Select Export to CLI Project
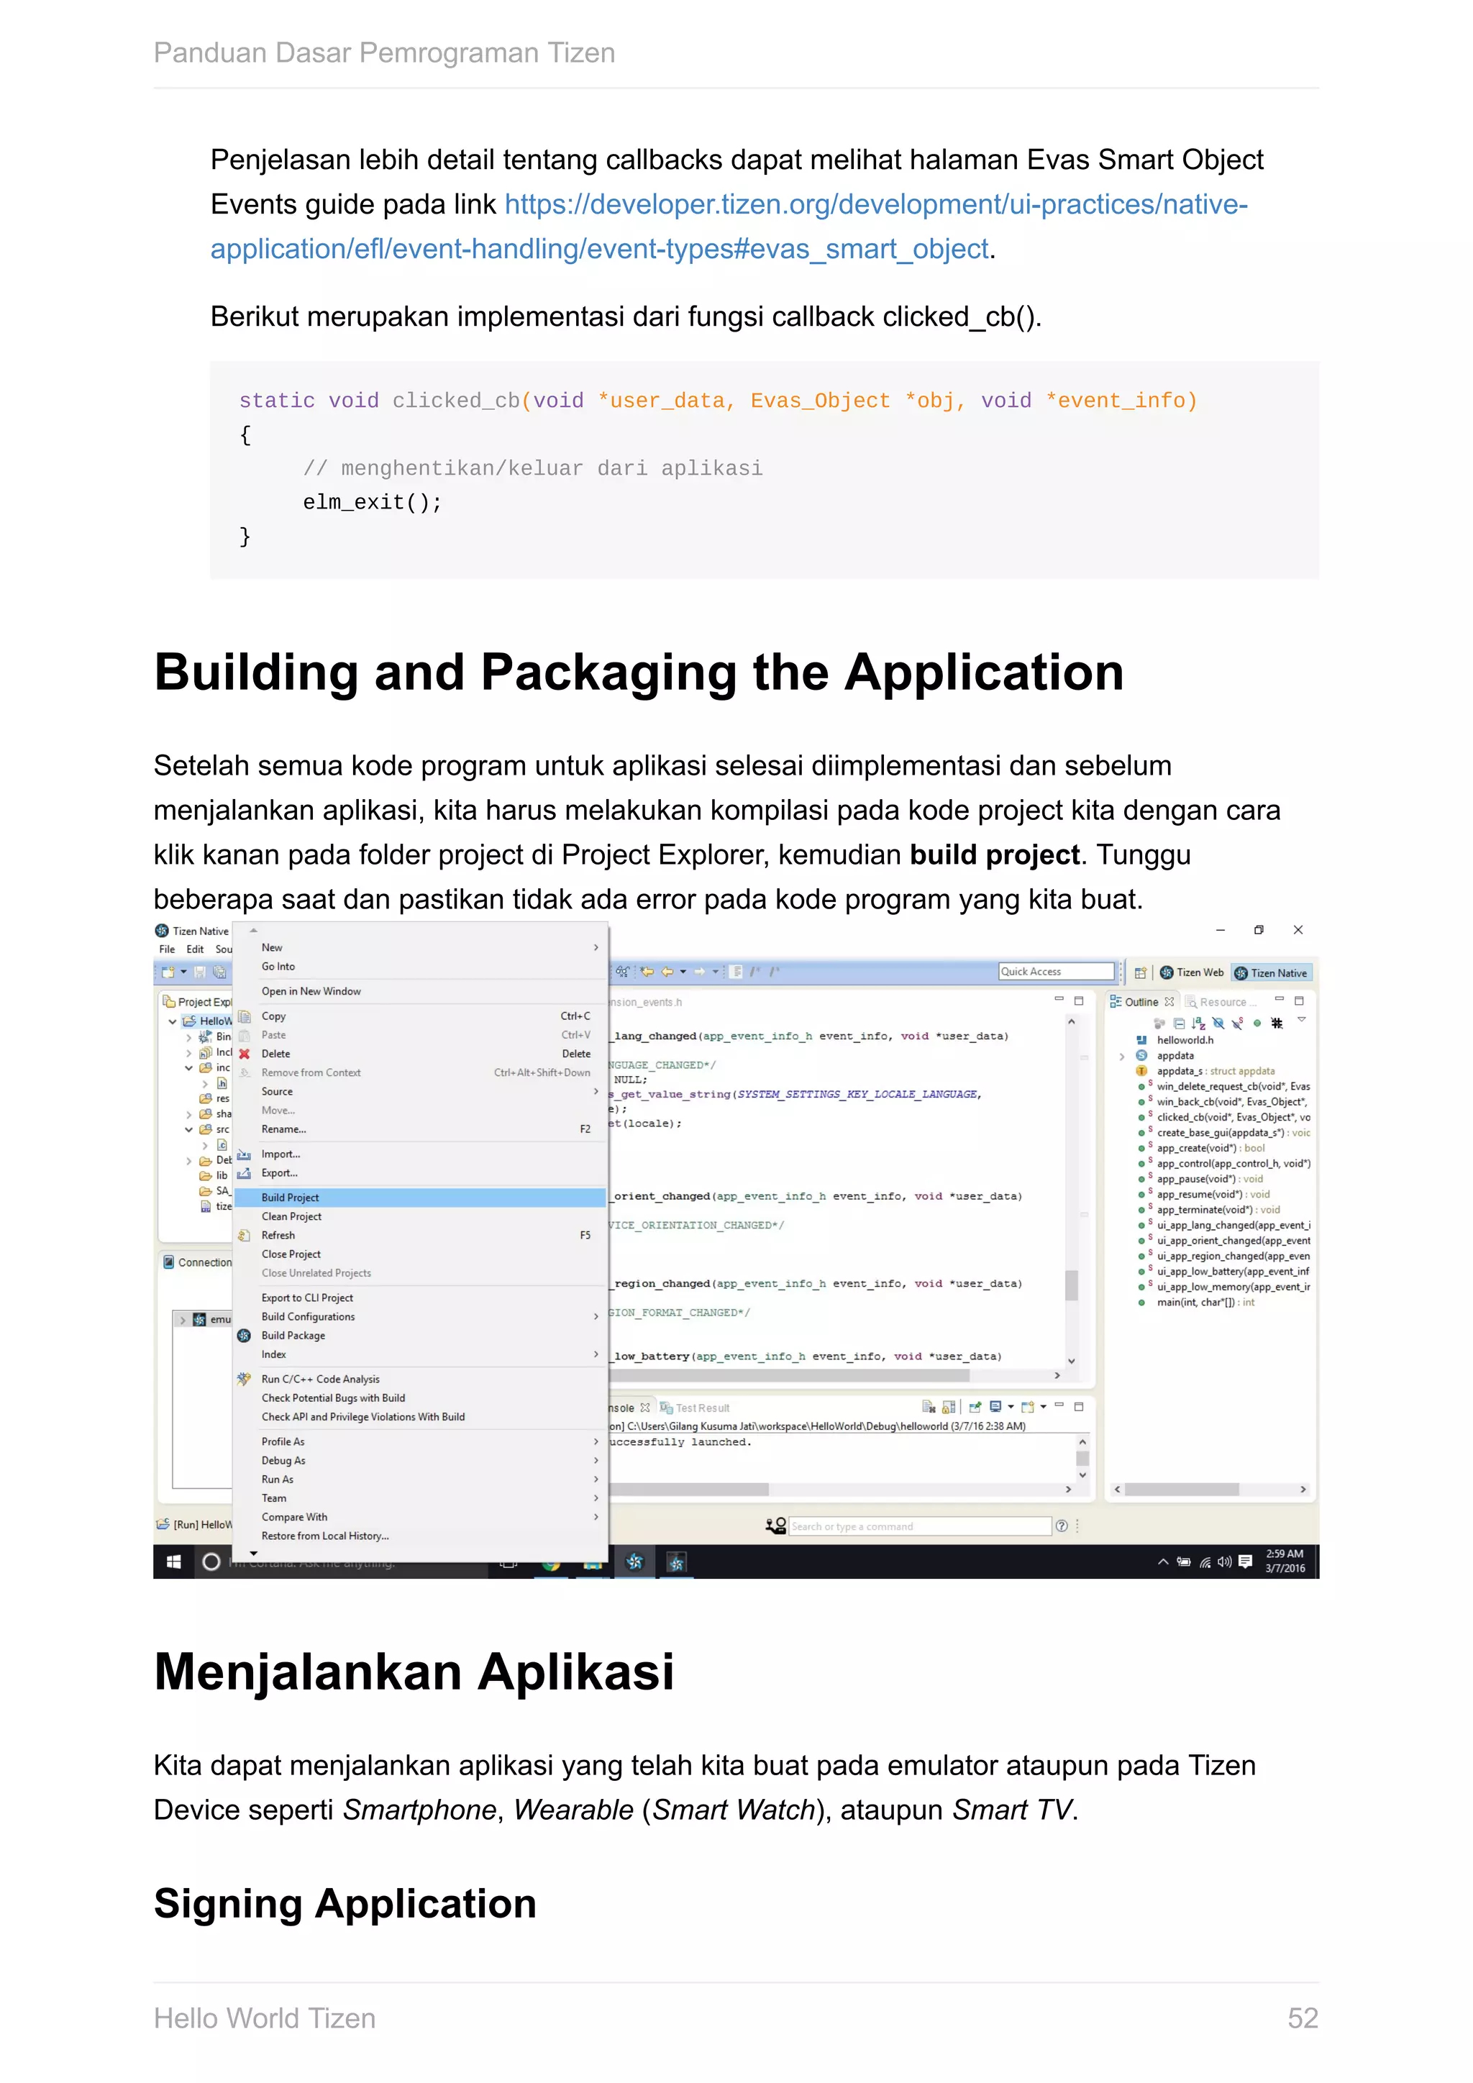Image resolution: width=1473 pixels, height=2083 pixels. tap(420, 1298)
